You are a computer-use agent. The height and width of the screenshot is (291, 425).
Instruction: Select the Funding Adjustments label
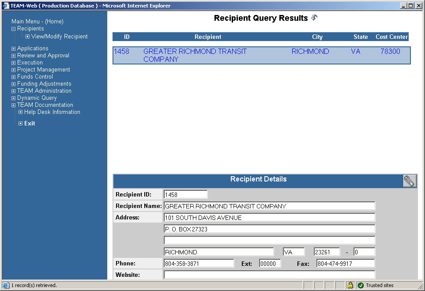[44, 83]
